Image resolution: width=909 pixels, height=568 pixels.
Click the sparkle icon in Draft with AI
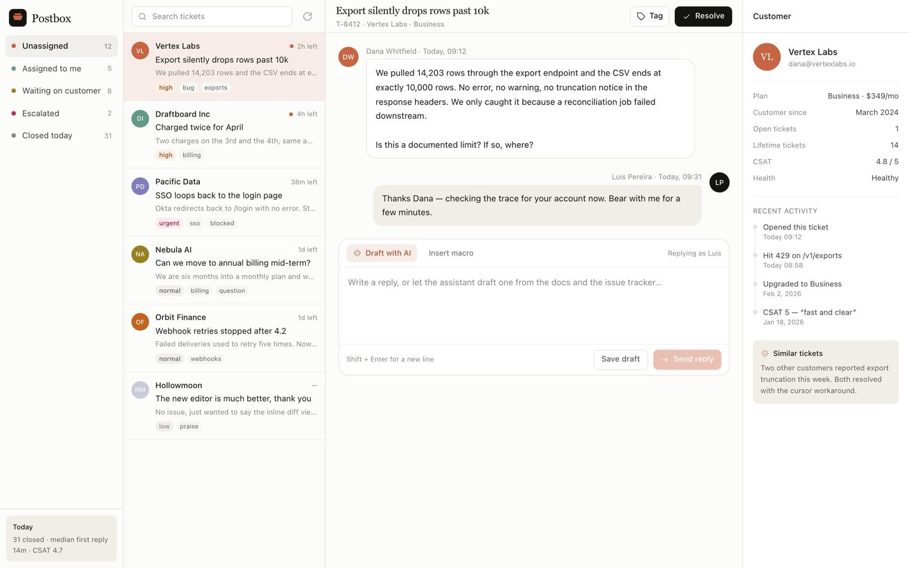point(357,253)
